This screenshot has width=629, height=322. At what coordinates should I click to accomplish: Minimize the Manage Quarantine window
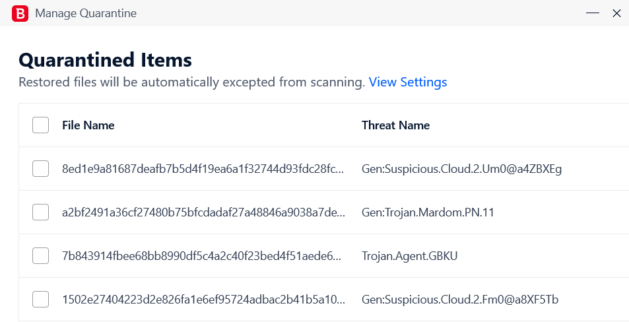[x=593, y=13]
